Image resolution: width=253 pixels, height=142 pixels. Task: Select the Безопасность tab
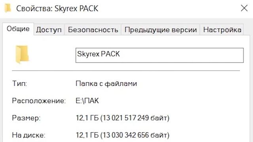coord(93,30)
